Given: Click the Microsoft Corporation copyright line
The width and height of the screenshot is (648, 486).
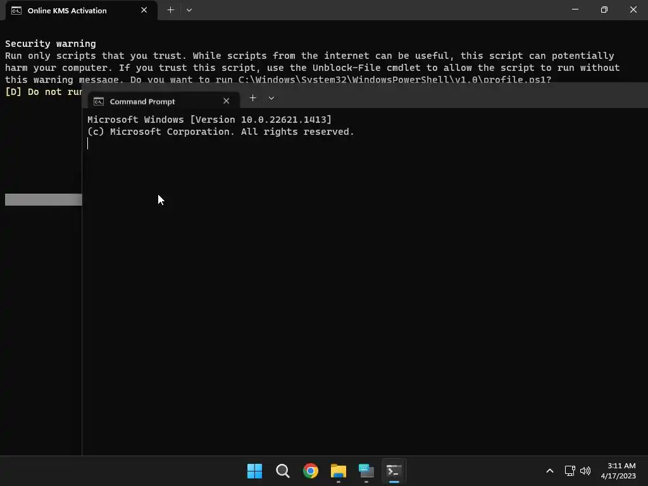Looking at the screenshot, I should pos(221,132).
